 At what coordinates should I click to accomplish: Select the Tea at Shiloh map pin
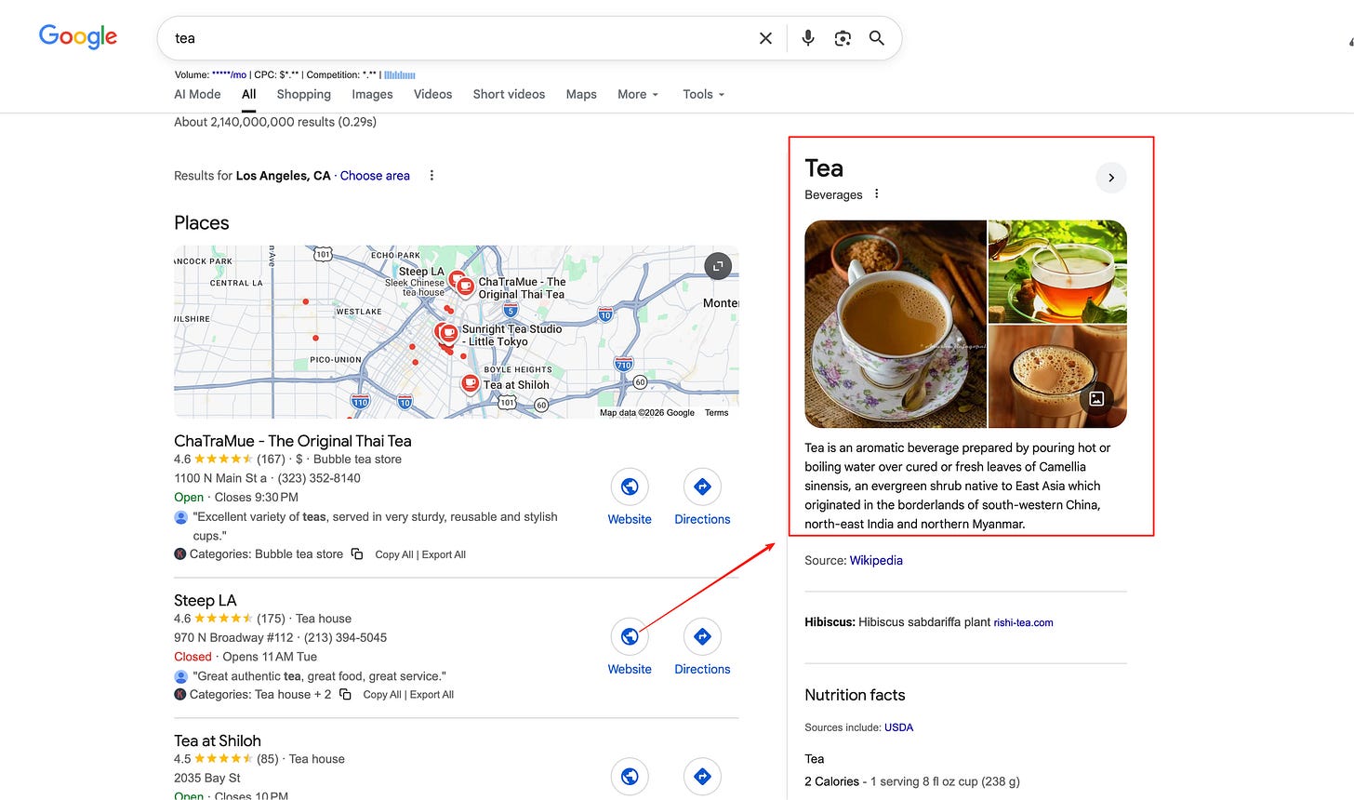[x=470, y=383]
